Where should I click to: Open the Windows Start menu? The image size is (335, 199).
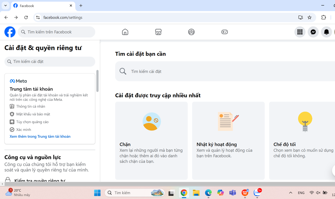[97, 193]
